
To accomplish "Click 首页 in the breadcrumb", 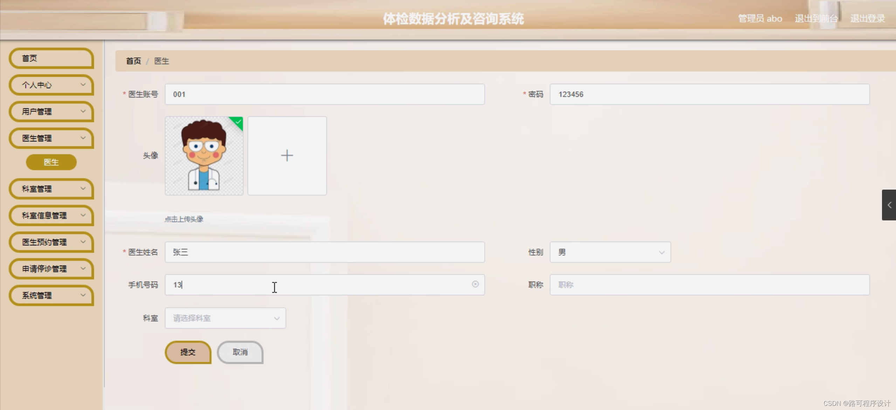I will tap(133, 61).
